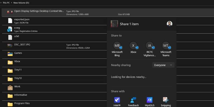214x107 pixels.
Task: Share with the MyASUS app
Action: [x=150, y=100]
